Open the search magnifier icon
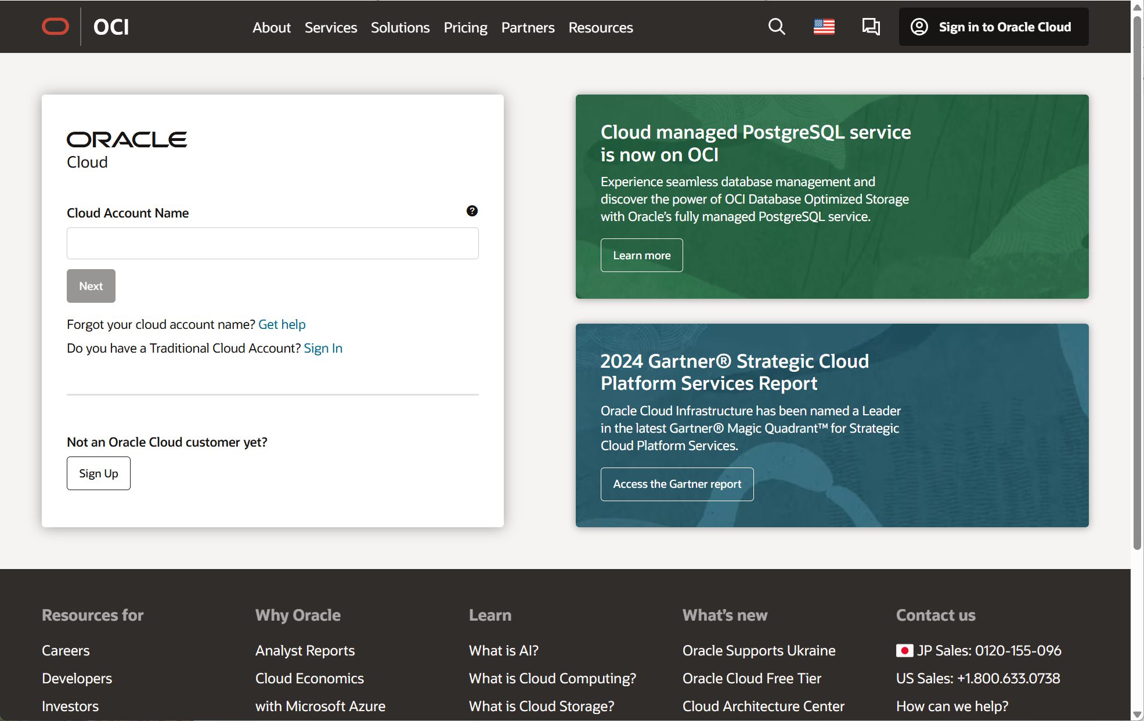Image resolution: width=1144 pixels, height=721 pixels. tap(776, 27)
